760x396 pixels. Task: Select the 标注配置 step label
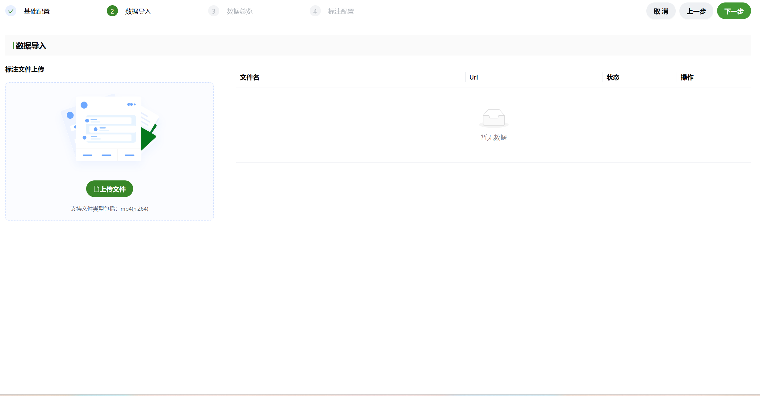(341, 11)
